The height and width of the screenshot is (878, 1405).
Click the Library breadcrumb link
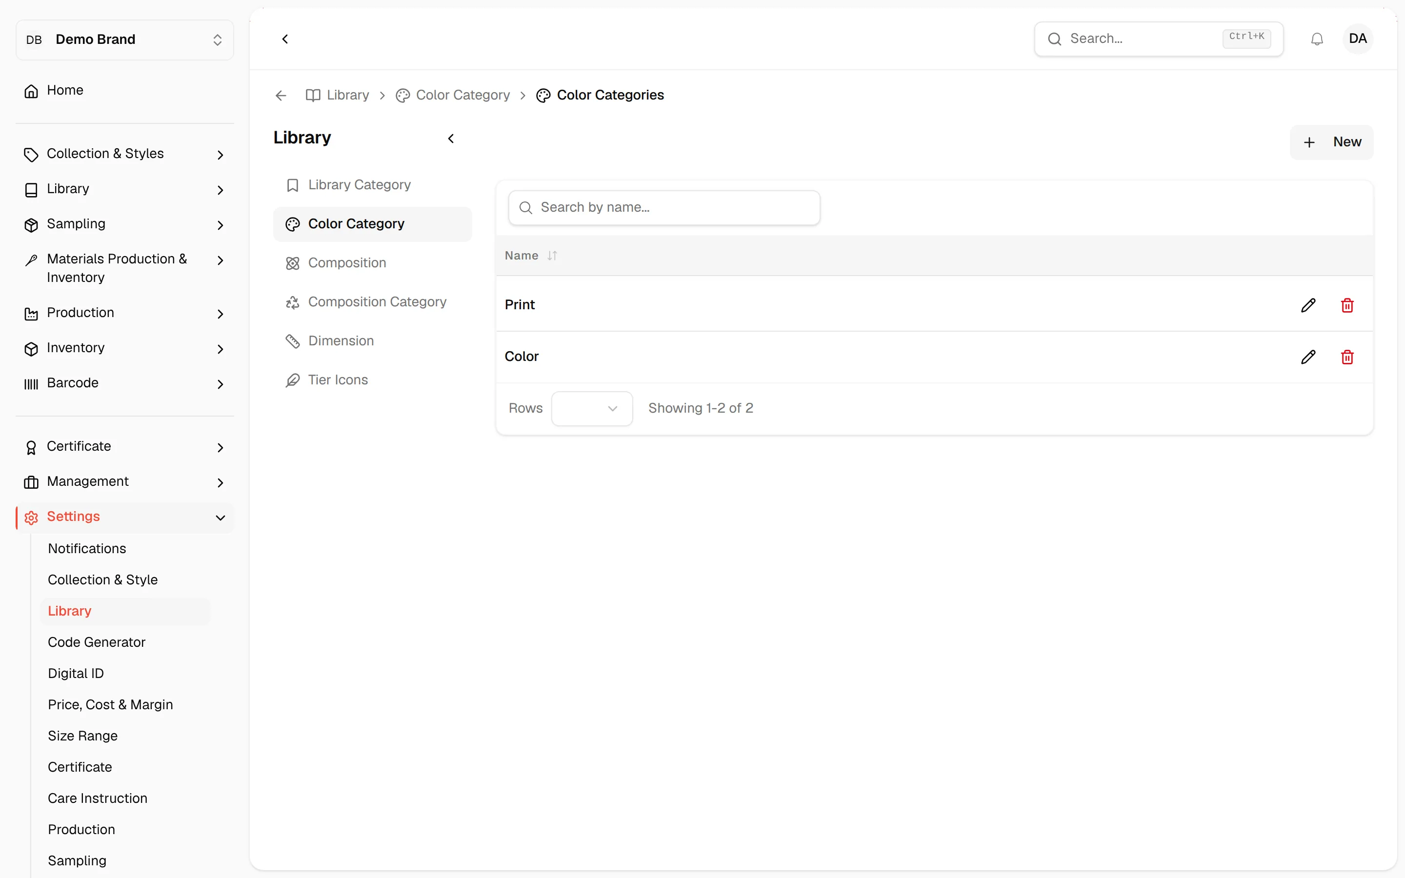tap(337, 95)
